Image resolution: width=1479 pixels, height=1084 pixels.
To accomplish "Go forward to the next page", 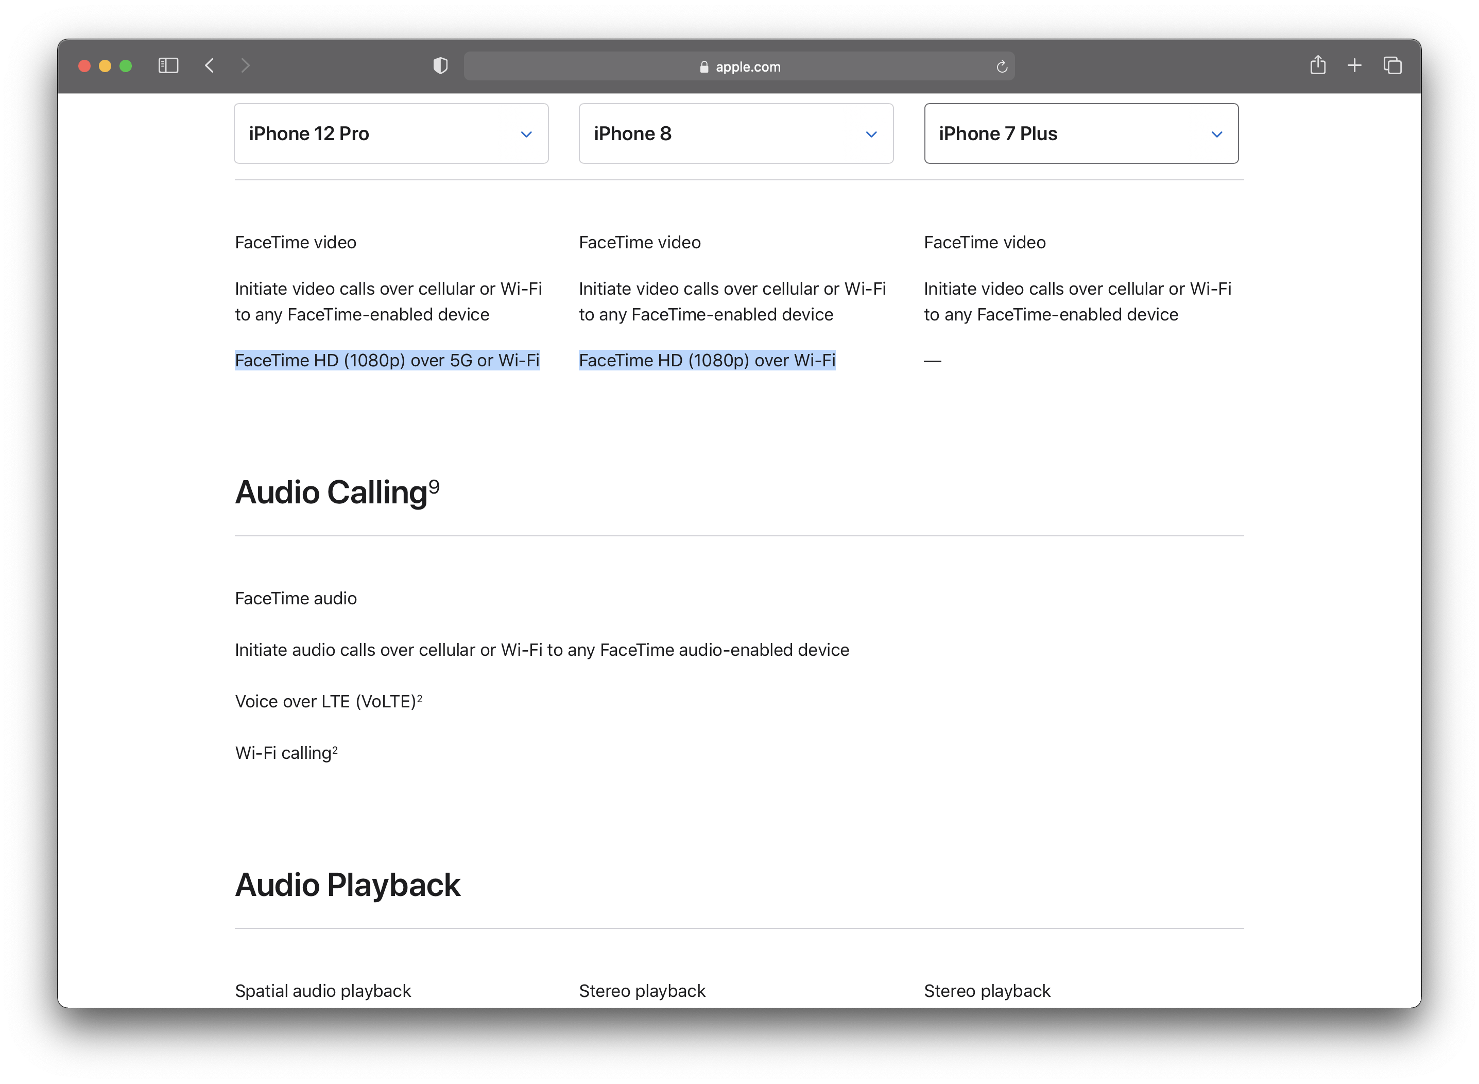I will pyautogui.click(x=245, y=65).
